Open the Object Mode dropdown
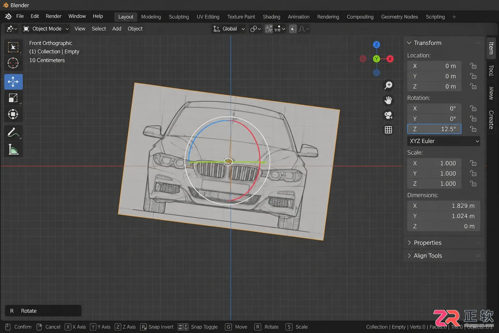 point(46,29)
